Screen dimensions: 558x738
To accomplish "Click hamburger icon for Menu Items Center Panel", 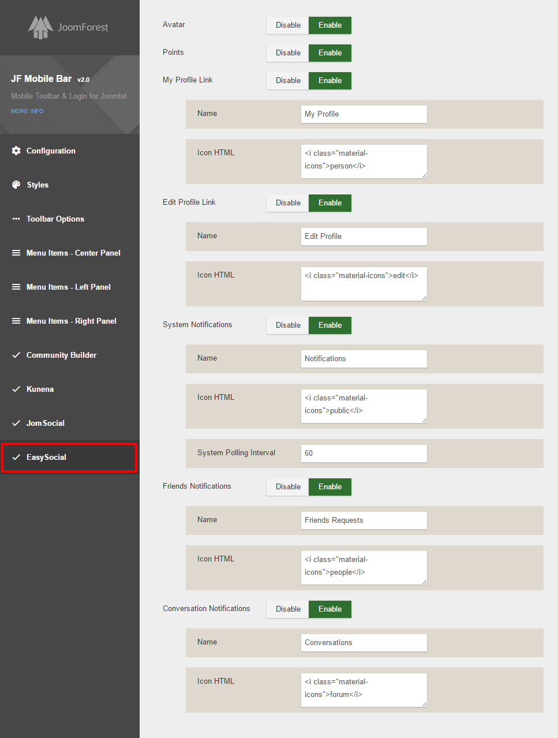I will (16, 253).
